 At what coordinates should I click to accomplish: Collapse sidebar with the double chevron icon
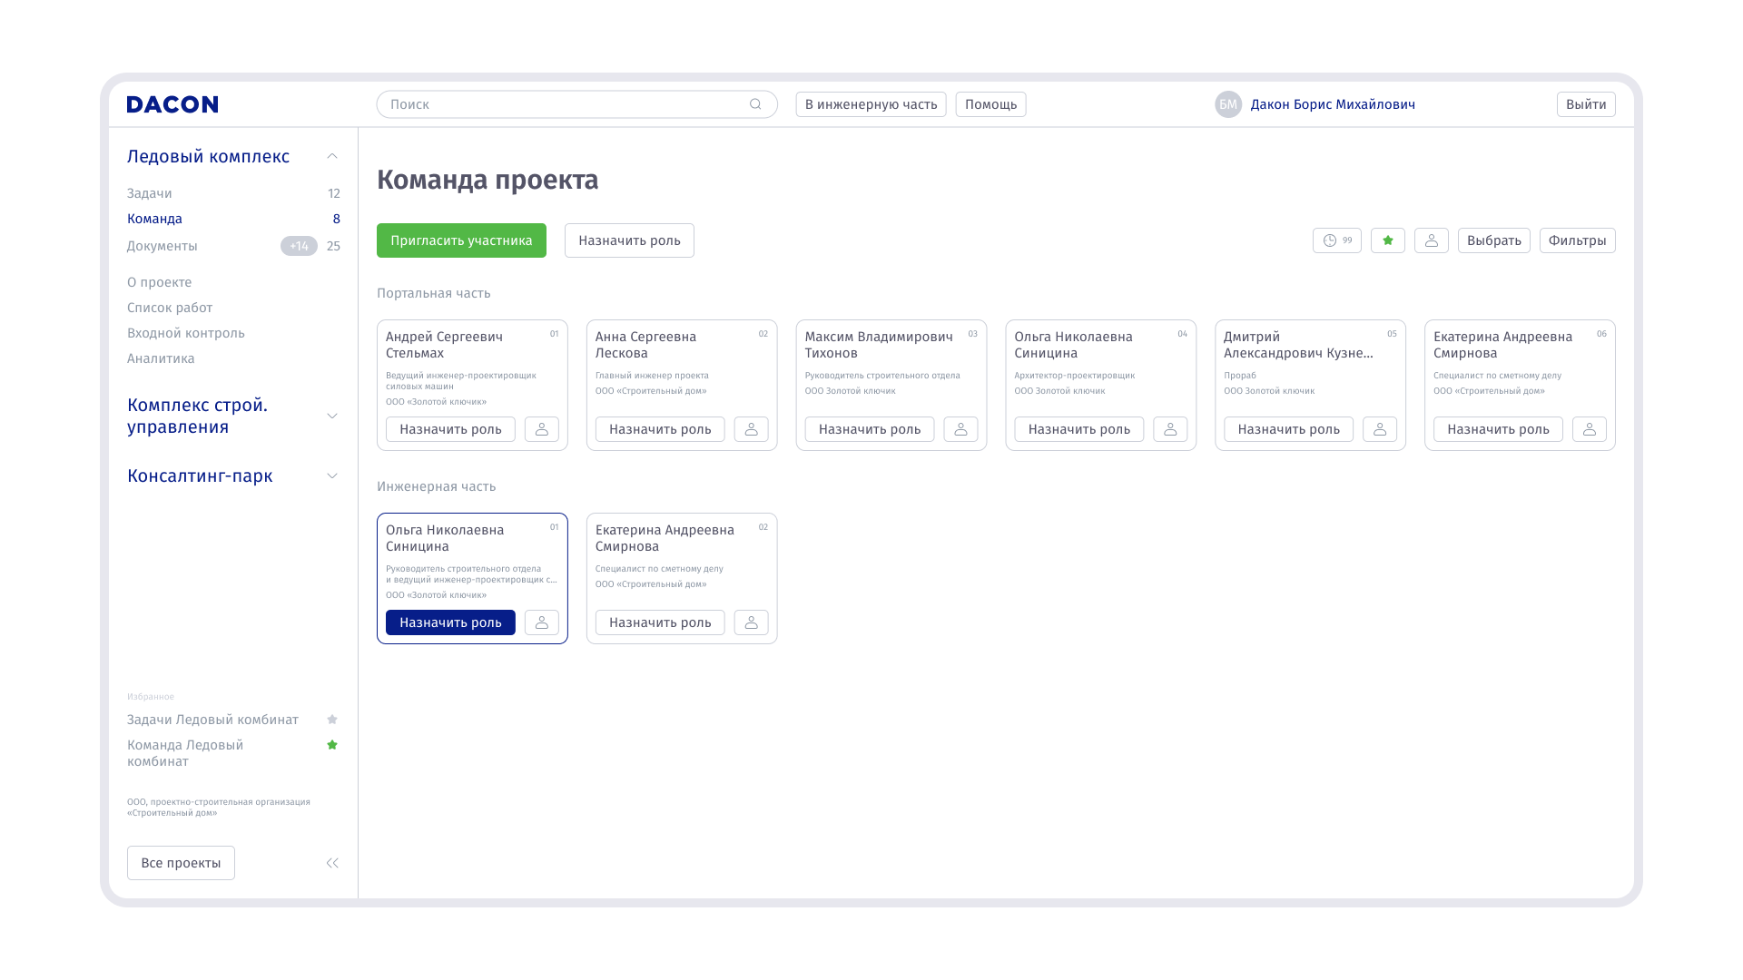pos(332,863)
